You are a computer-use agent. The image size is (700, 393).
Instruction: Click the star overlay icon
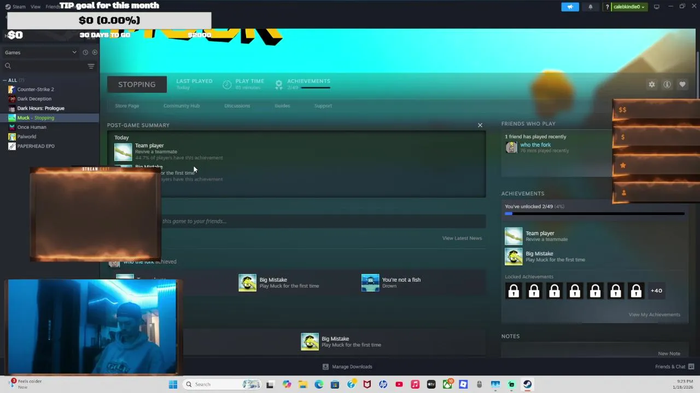pos(622,165)
